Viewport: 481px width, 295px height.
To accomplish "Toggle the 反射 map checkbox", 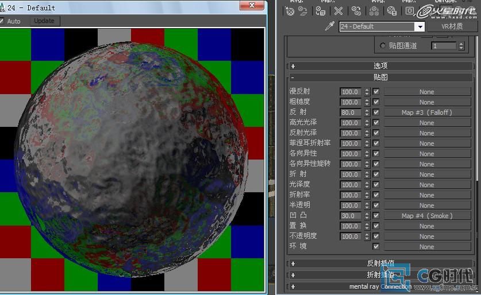I will (x=376, y=112).
